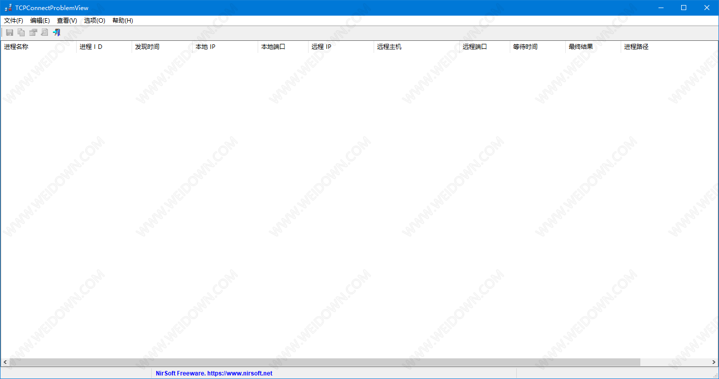Sort by the 等待时间 column header
Screen dimensions: 719x379
[537, 47]
